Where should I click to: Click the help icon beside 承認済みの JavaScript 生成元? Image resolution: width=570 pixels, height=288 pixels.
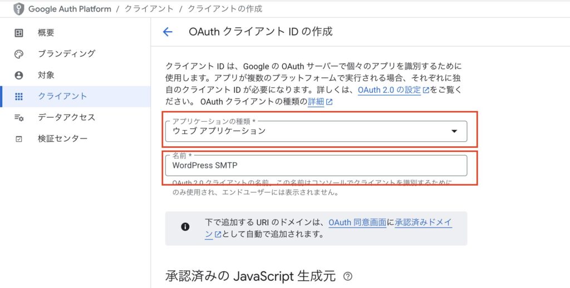347,276
